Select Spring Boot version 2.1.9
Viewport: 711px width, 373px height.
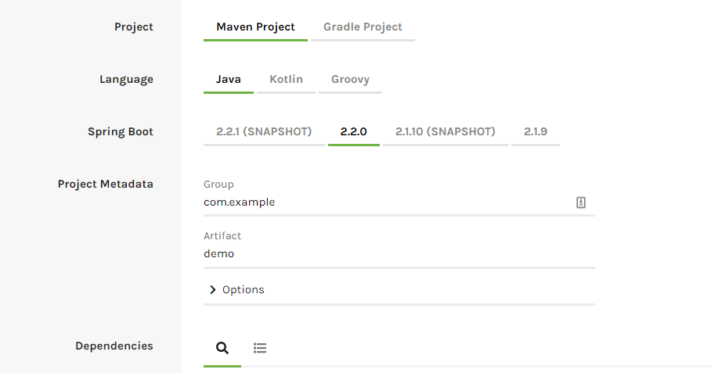(x=536, y=132)
